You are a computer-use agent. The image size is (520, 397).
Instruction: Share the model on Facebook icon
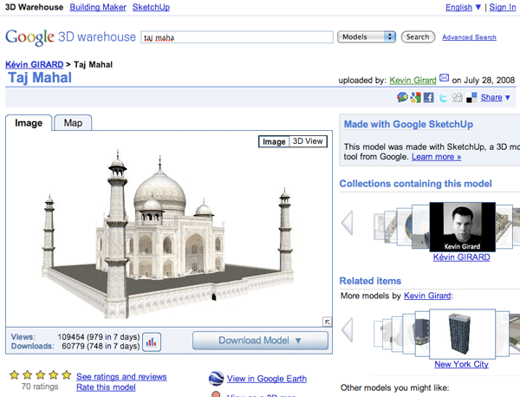pos(428,97)
